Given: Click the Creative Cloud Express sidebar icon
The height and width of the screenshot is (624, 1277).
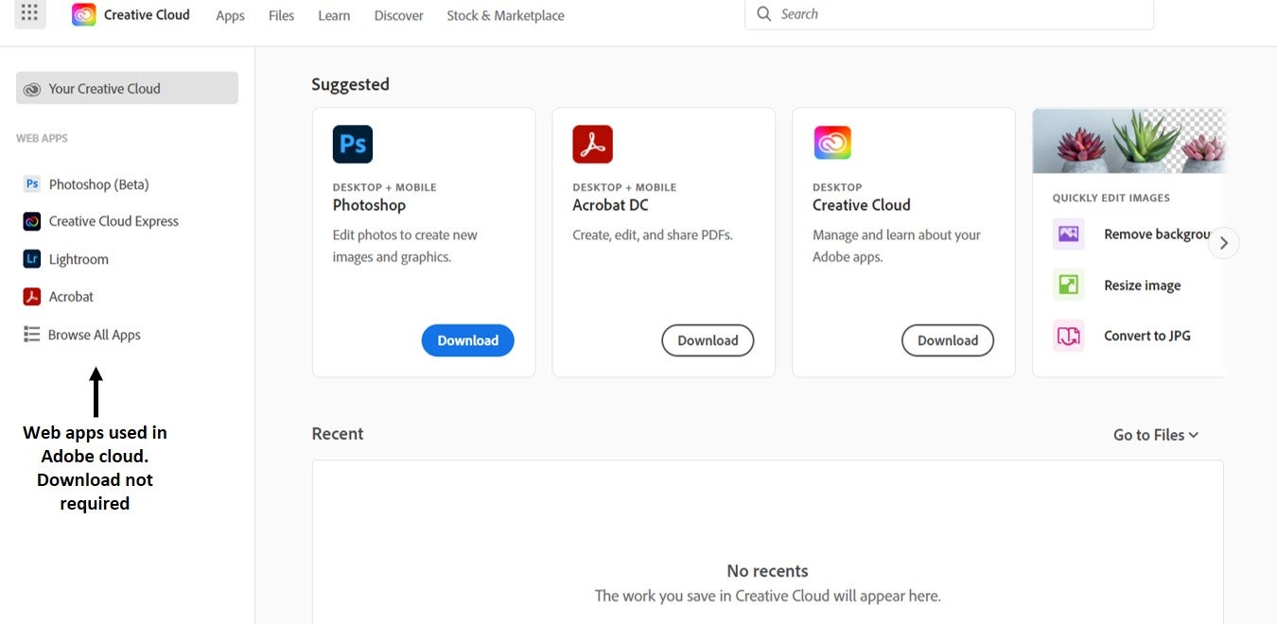Looking at the screenshot, I should [32, 221].
